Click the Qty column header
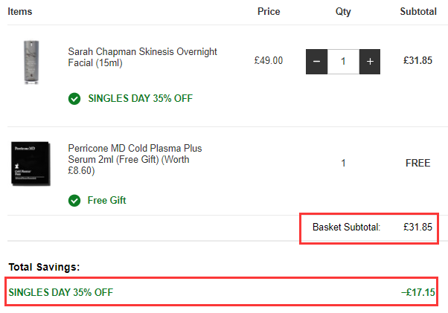Image resolution: width=448 pixels, height=313 pixels. 343,12
